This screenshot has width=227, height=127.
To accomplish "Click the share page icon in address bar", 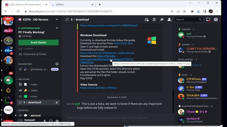I will tap(178, 11).
